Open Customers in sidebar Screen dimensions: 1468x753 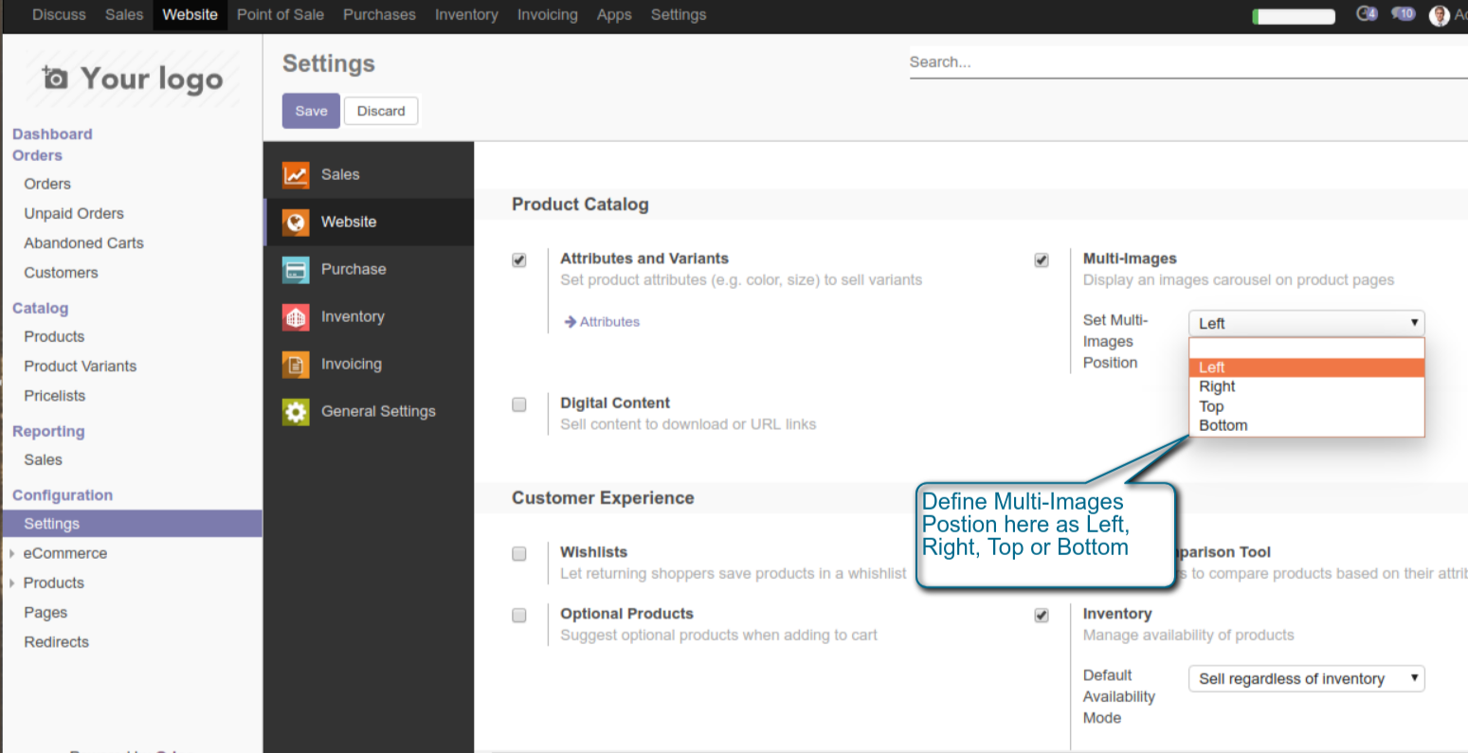coord(61,272)
